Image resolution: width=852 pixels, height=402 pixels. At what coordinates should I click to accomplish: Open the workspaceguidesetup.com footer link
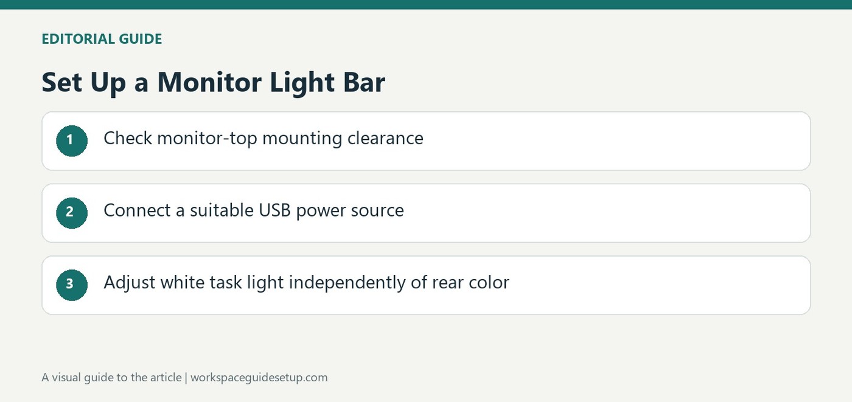click(259, 378)
